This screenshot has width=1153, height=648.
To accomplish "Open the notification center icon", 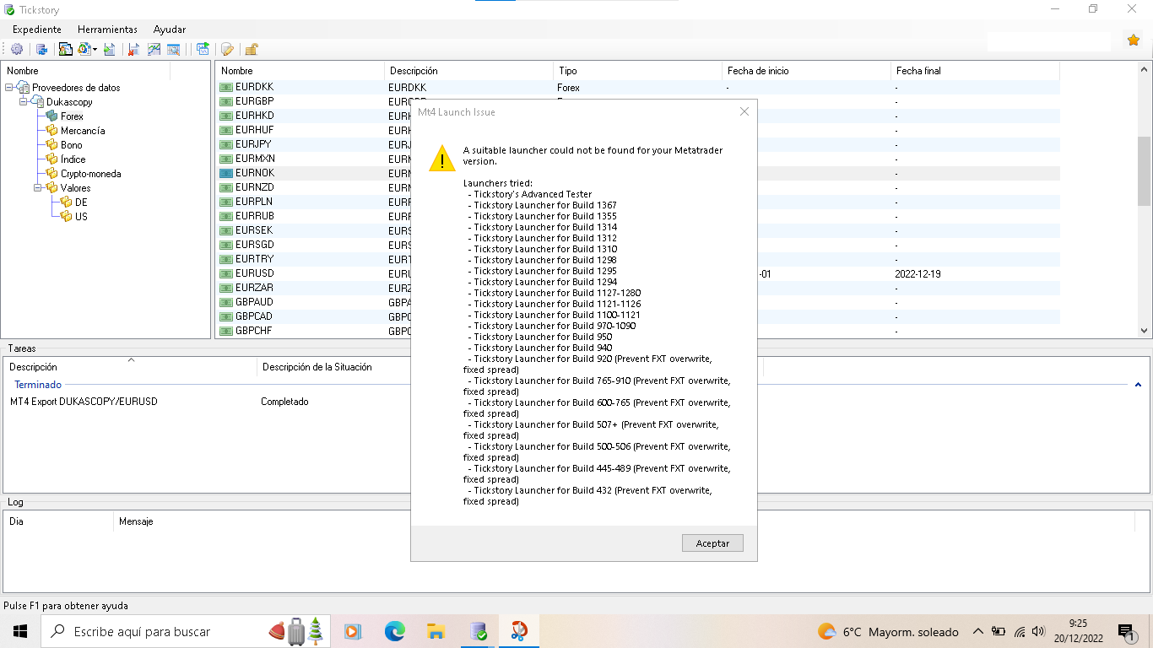I will coord(1126,631).
